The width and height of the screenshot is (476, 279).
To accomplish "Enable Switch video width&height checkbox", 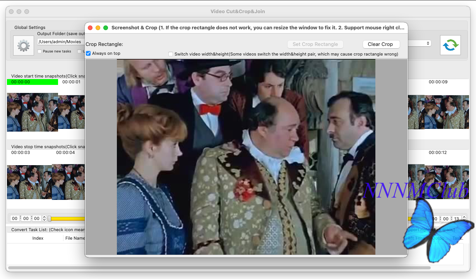I will pyautogui.click(x=171, y=54).
